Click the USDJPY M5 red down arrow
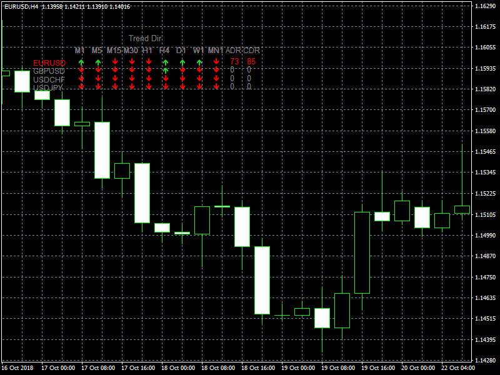 pos(98,86)
